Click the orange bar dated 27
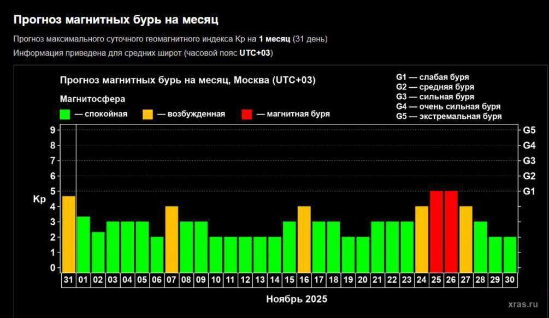Screen dimensions: 549x318 pyautogui.click(x=465, y=237)
